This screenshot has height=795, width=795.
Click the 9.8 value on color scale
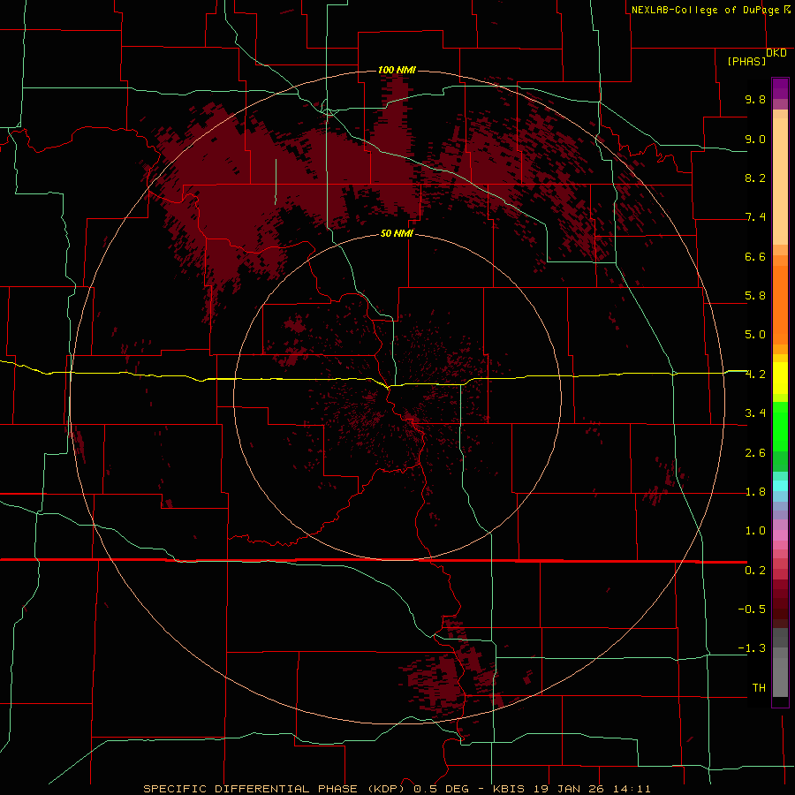coord(755,99)
